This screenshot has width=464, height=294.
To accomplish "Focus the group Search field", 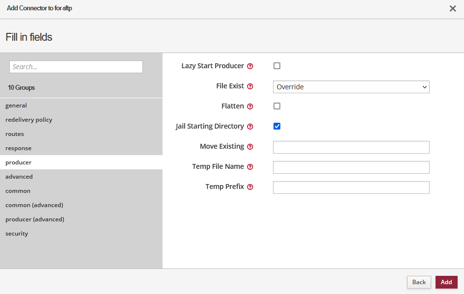I will coord(76,67).
